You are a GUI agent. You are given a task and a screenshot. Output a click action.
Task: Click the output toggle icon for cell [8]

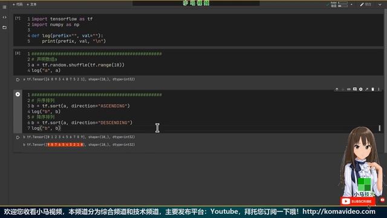18,79
